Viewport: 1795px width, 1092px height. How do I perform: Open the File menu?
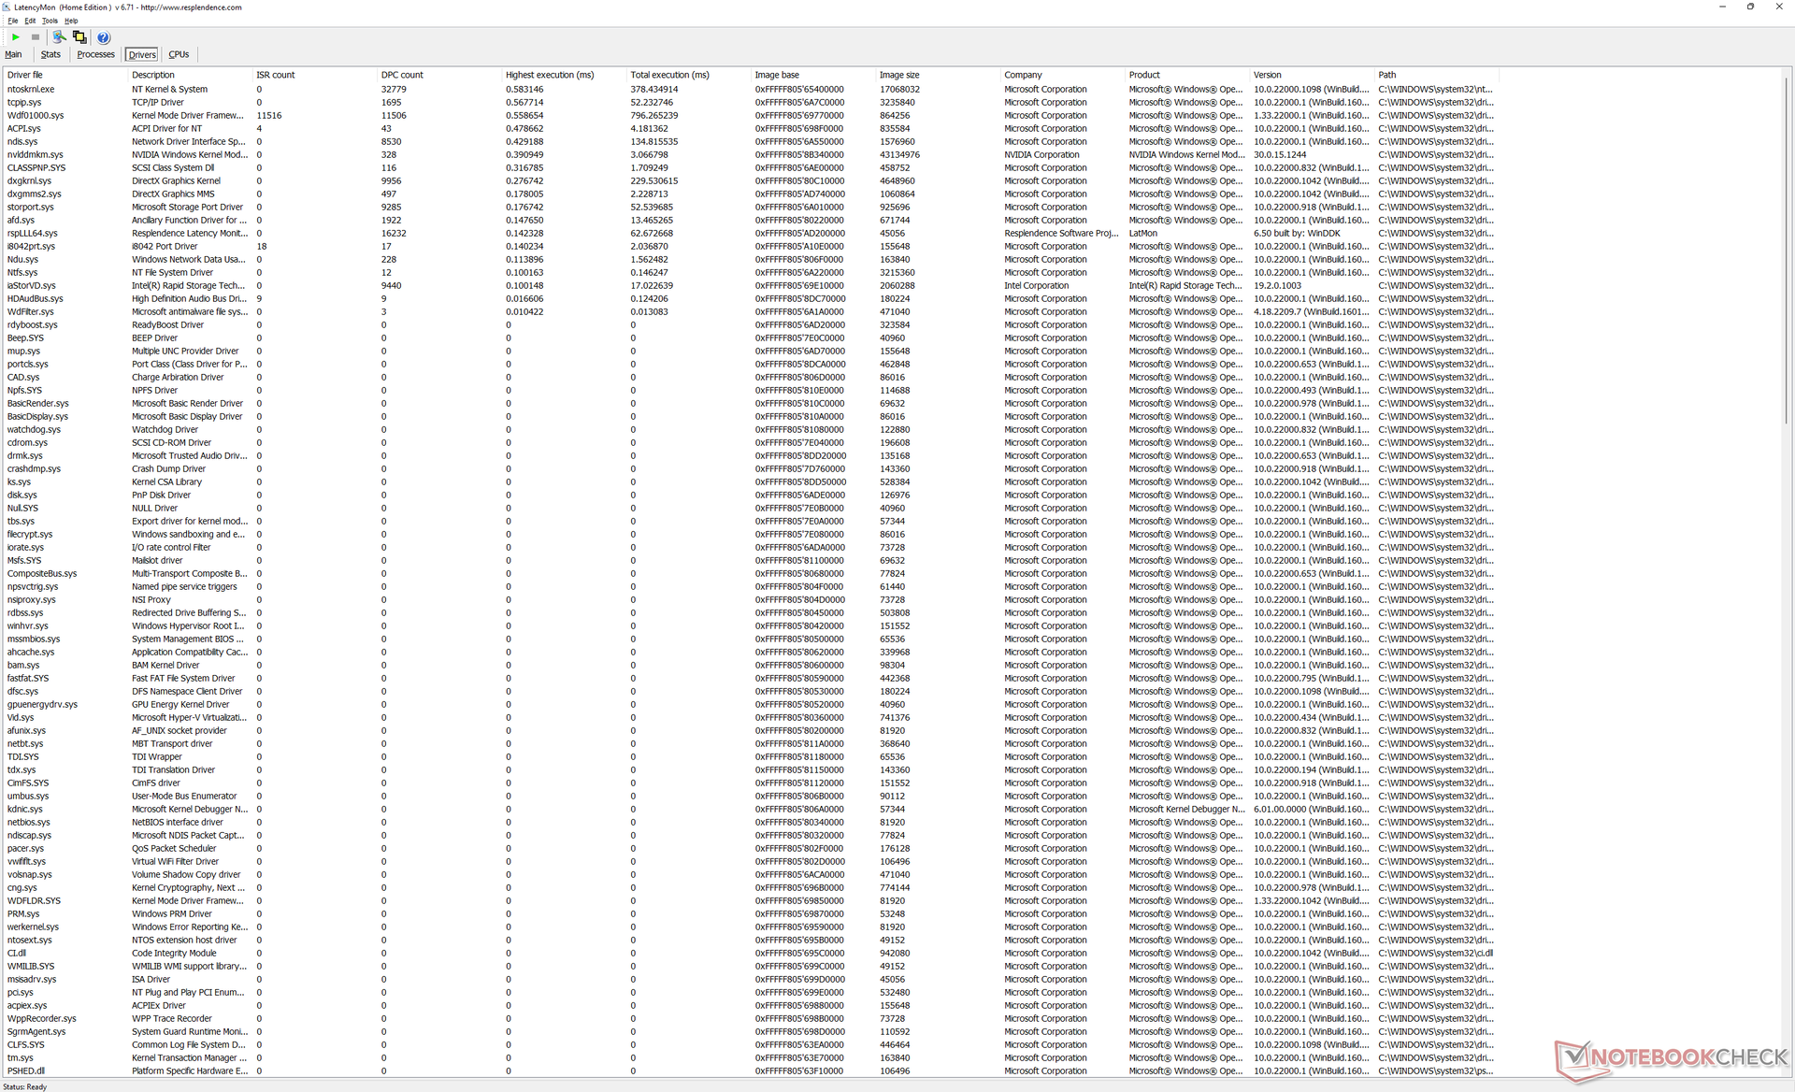[x=12, y=21]
